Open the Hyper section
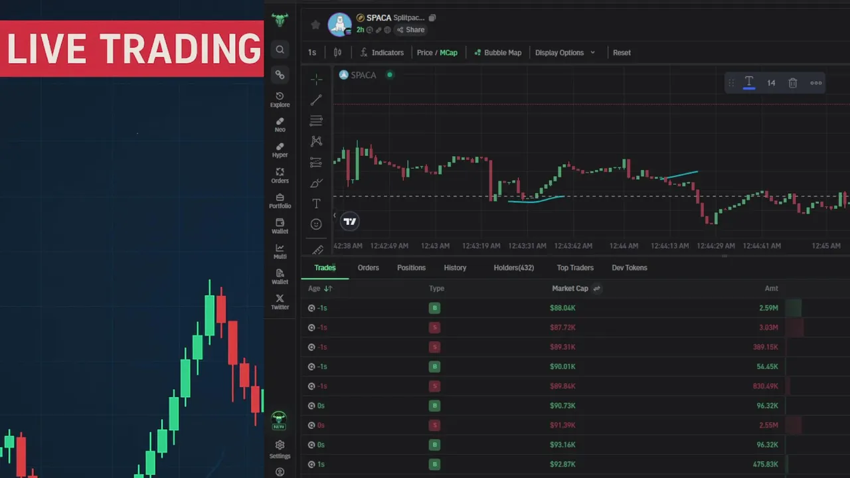The width and height of the screenshot is (850, 478). [x=280, y=150]
